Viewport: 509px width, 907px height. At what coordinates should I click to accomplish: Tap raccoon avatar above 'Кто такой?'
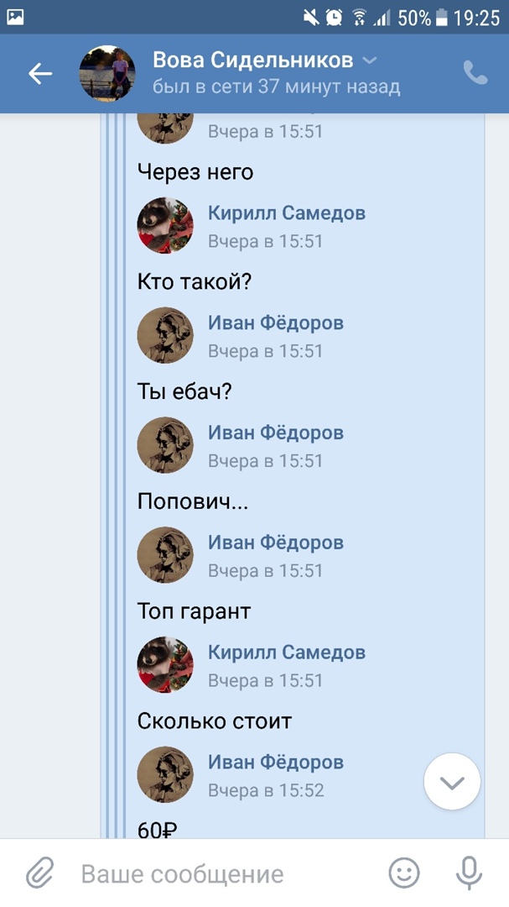pos(165,226)
